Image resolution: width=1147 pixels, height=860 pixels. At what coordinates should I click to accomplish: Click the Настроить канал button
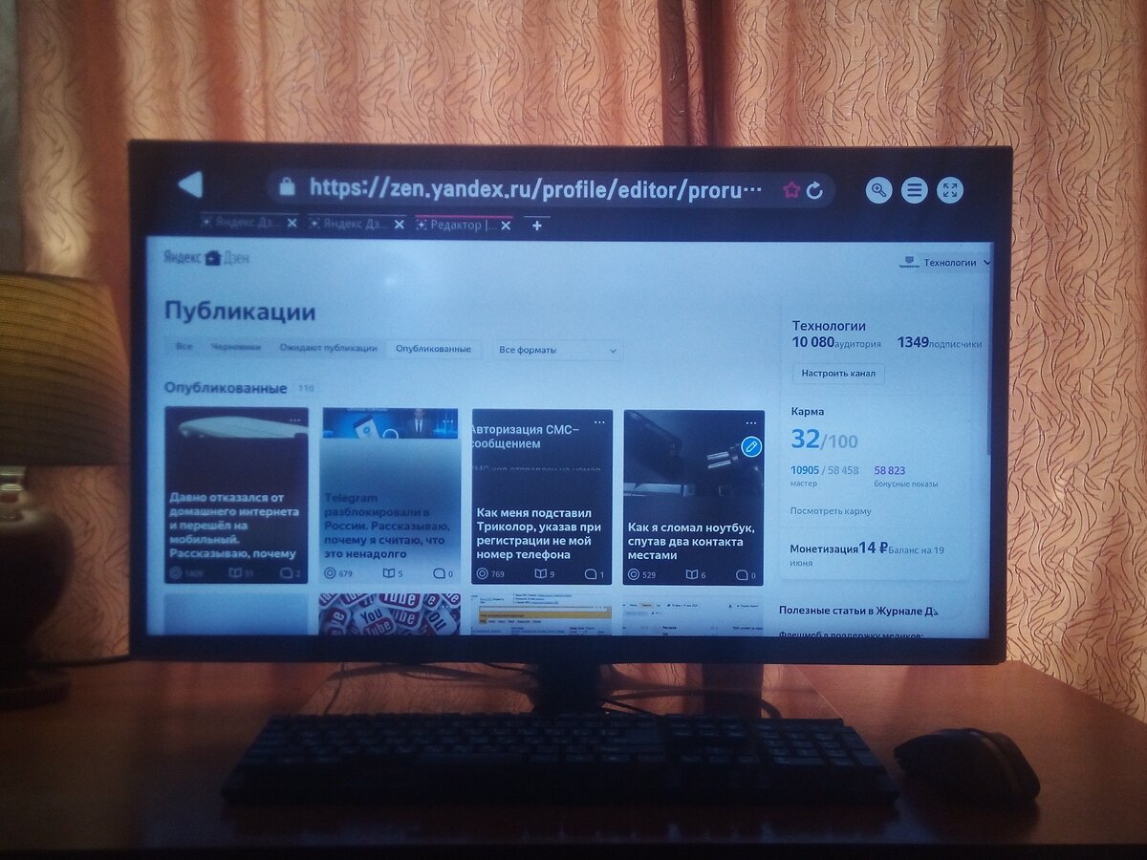tap(838, 374)
